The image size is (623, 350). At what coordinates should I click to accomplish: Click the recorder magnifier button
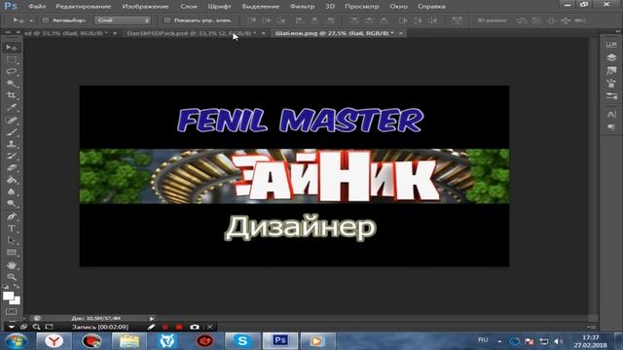[37, 327]
